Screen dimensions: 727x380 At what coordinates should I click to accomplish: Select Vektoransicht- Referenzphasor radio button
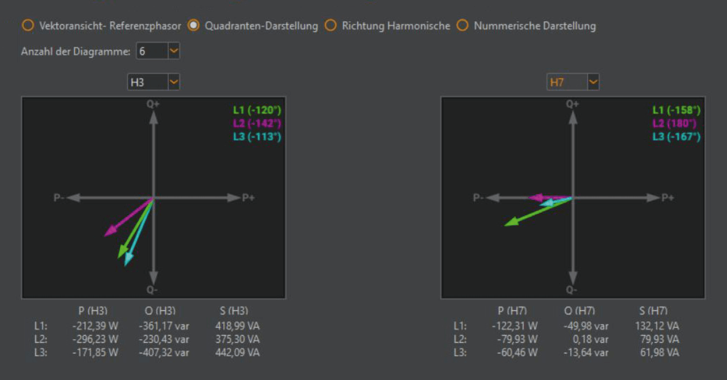pyautogui.click(x=28, y=26)
